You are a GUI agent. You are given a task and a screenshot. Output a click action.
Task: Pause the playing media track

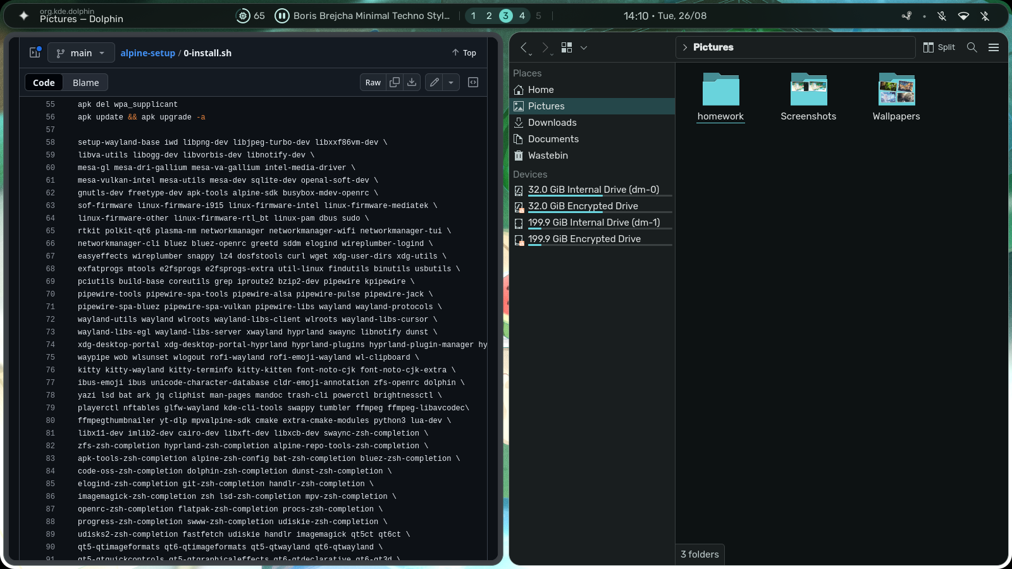[282, 16]
